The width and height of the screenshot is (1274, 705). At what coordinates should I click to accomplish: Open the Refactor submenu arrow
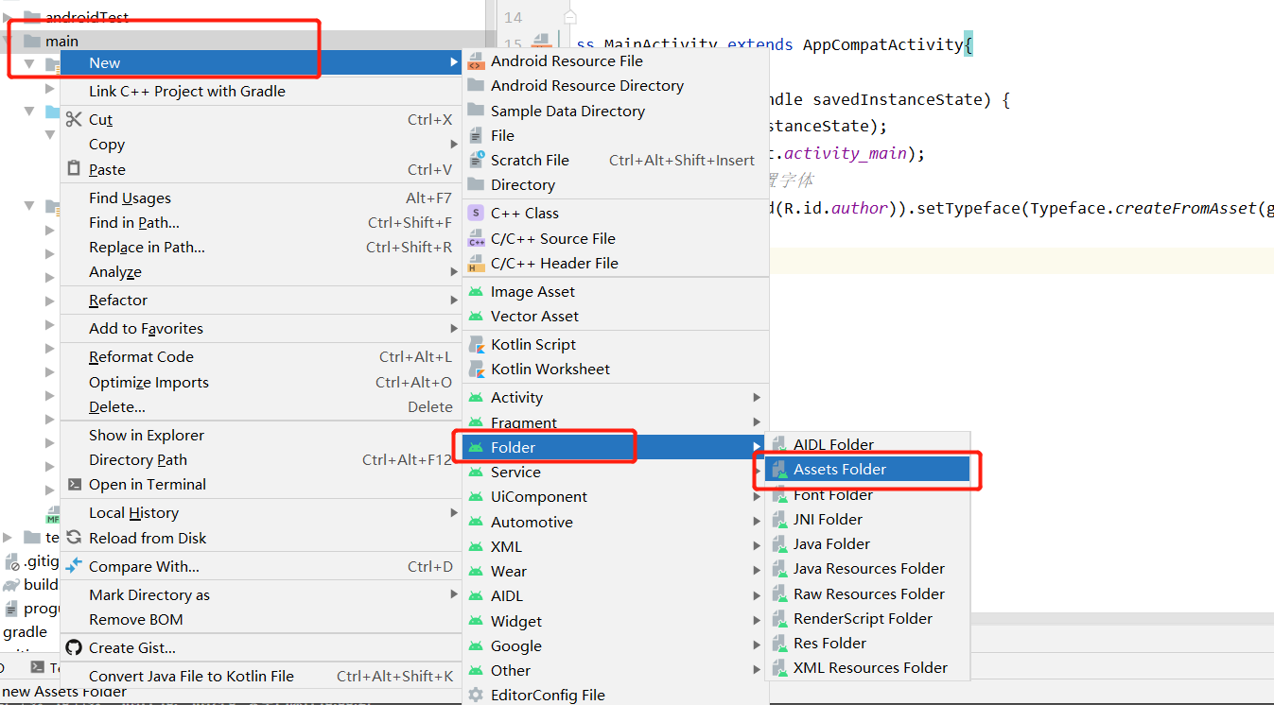[x=455, y=300]
